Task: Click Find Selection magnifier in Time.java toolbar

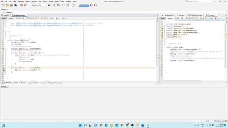Action: 187,18
